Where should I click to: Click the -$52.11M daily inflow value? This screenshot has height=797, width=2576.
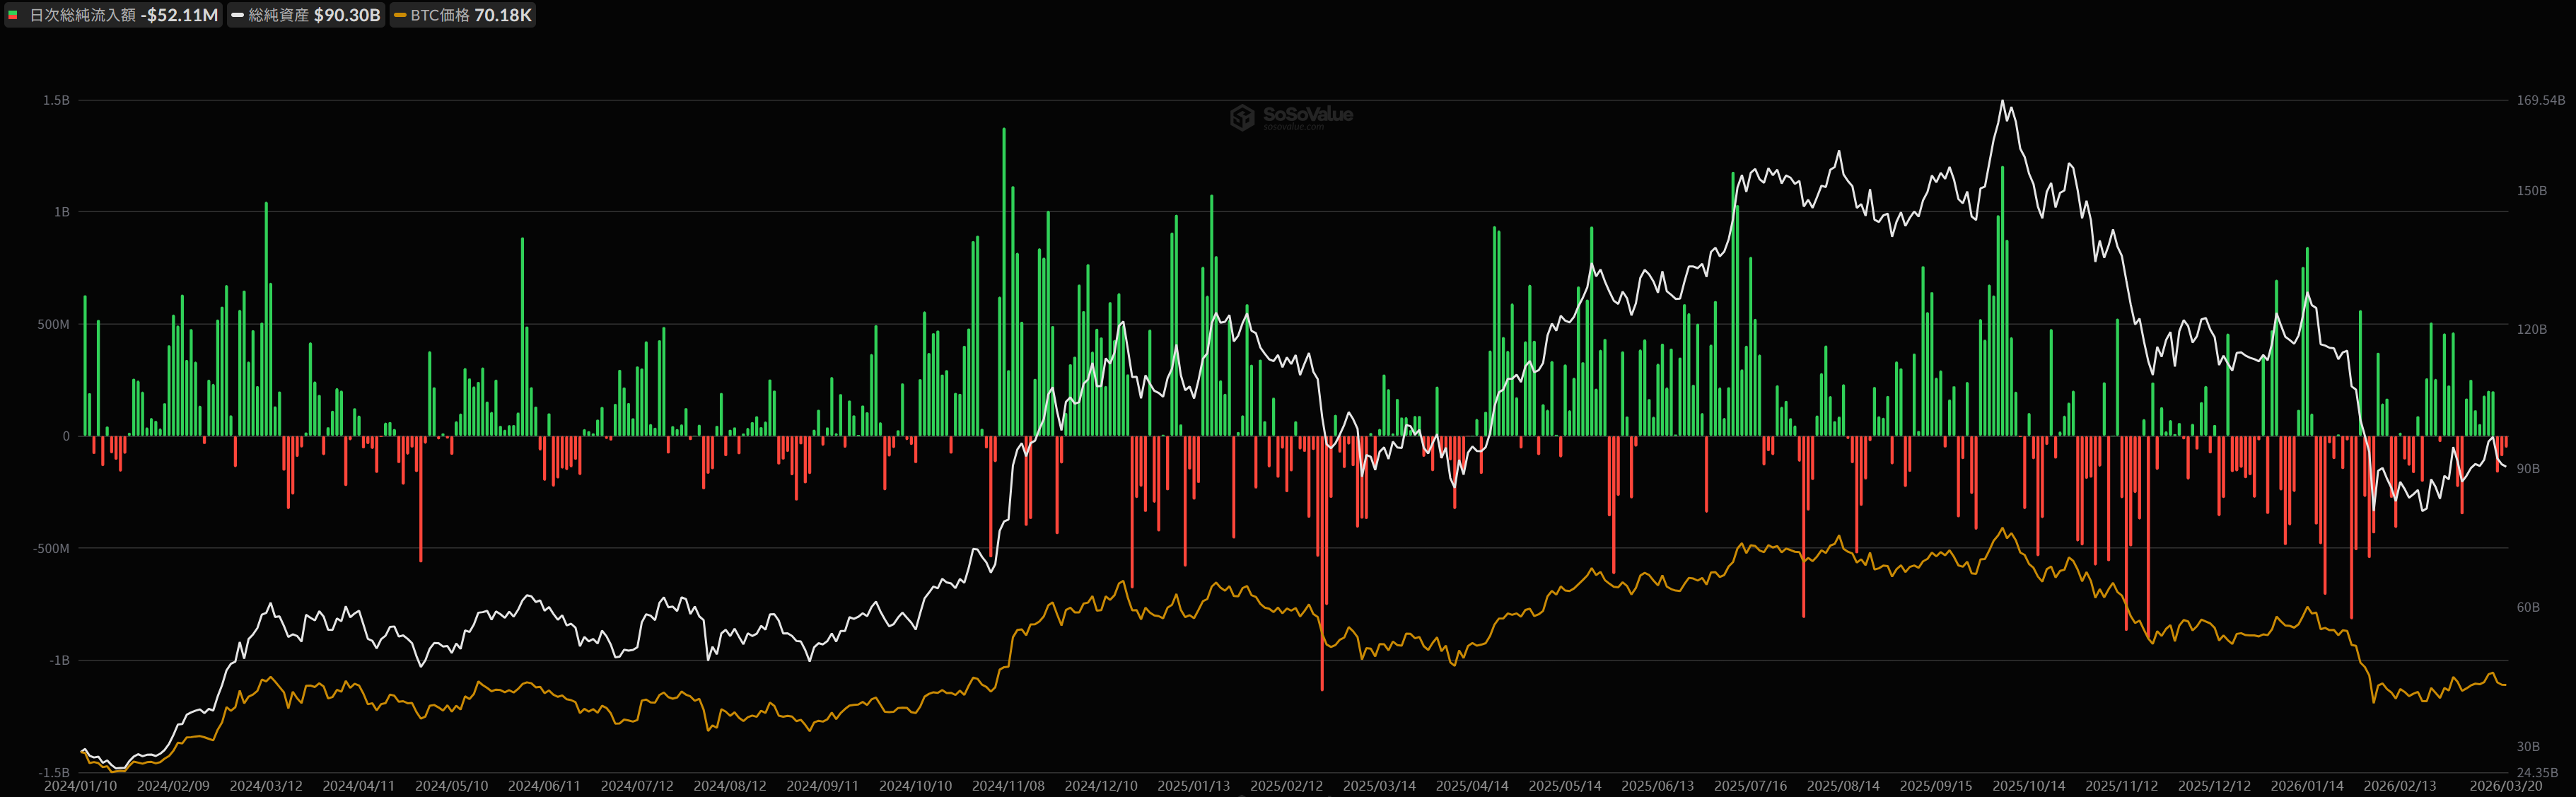(x=179, y=15)
